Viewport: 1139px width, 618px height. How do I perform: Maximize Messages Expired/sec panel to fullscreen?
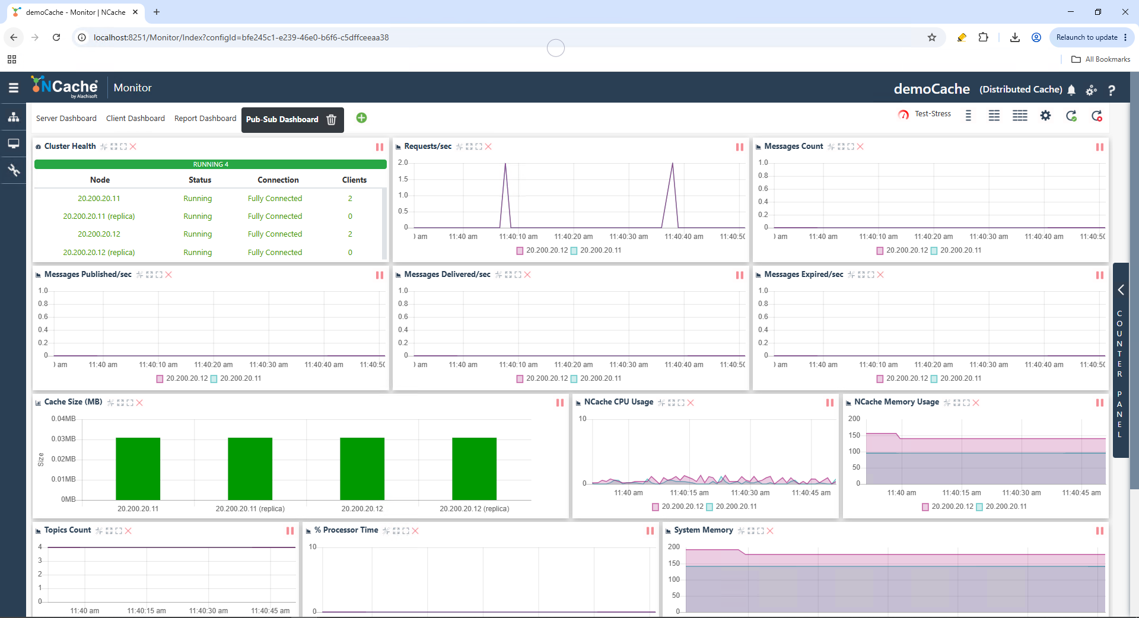pos(871,275)
